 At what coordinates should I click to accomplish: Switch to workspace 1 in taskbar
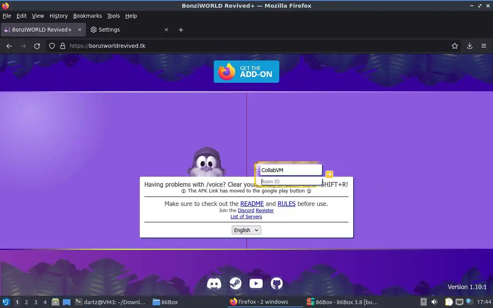pos(17,302)
